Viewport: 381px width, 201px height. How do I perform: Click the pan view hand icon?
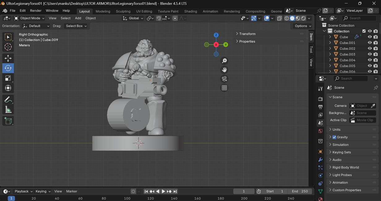[x=225, y=70]
